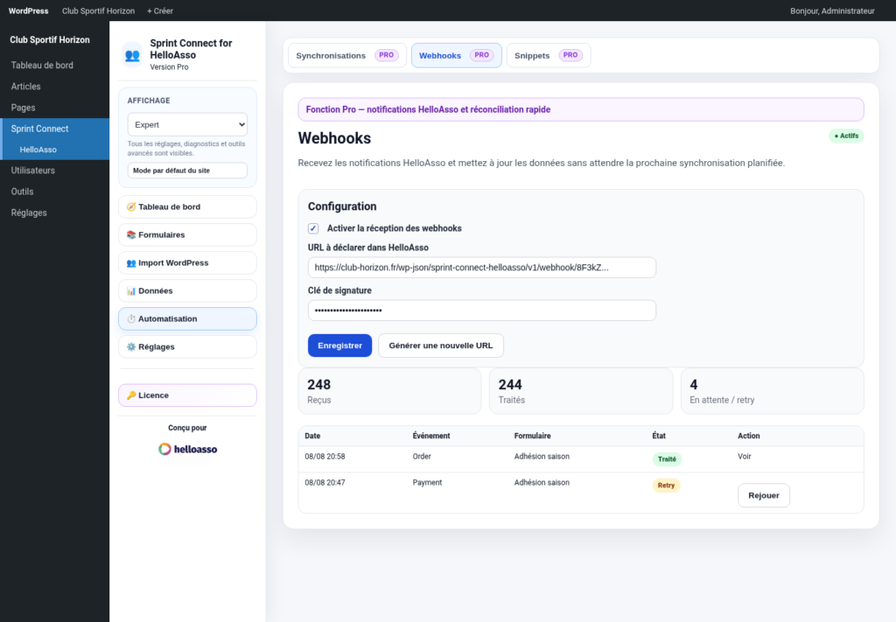Click the PRO badge on Synchronisations
The width and height of the screenshot is (896, 622).
pos(386,55)
